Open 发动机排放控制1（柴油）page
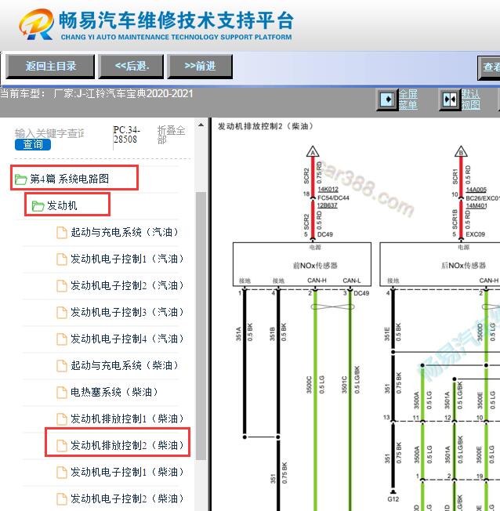Image resolution: width=500 pixels, height=511 pixels. [127, 419]
